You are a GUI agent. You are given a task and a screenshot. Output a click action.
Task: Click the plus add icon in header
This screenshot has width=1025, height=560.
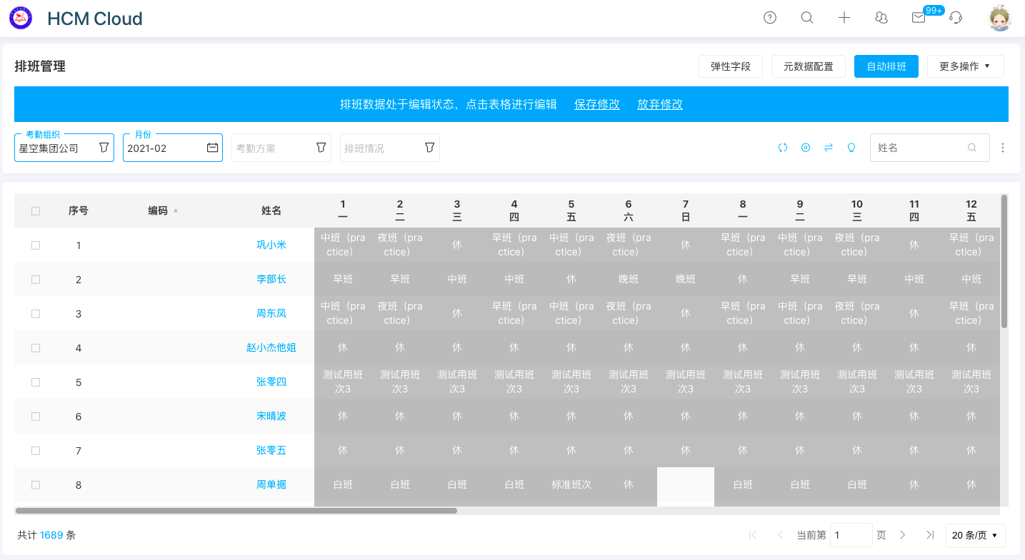[844, 18]
